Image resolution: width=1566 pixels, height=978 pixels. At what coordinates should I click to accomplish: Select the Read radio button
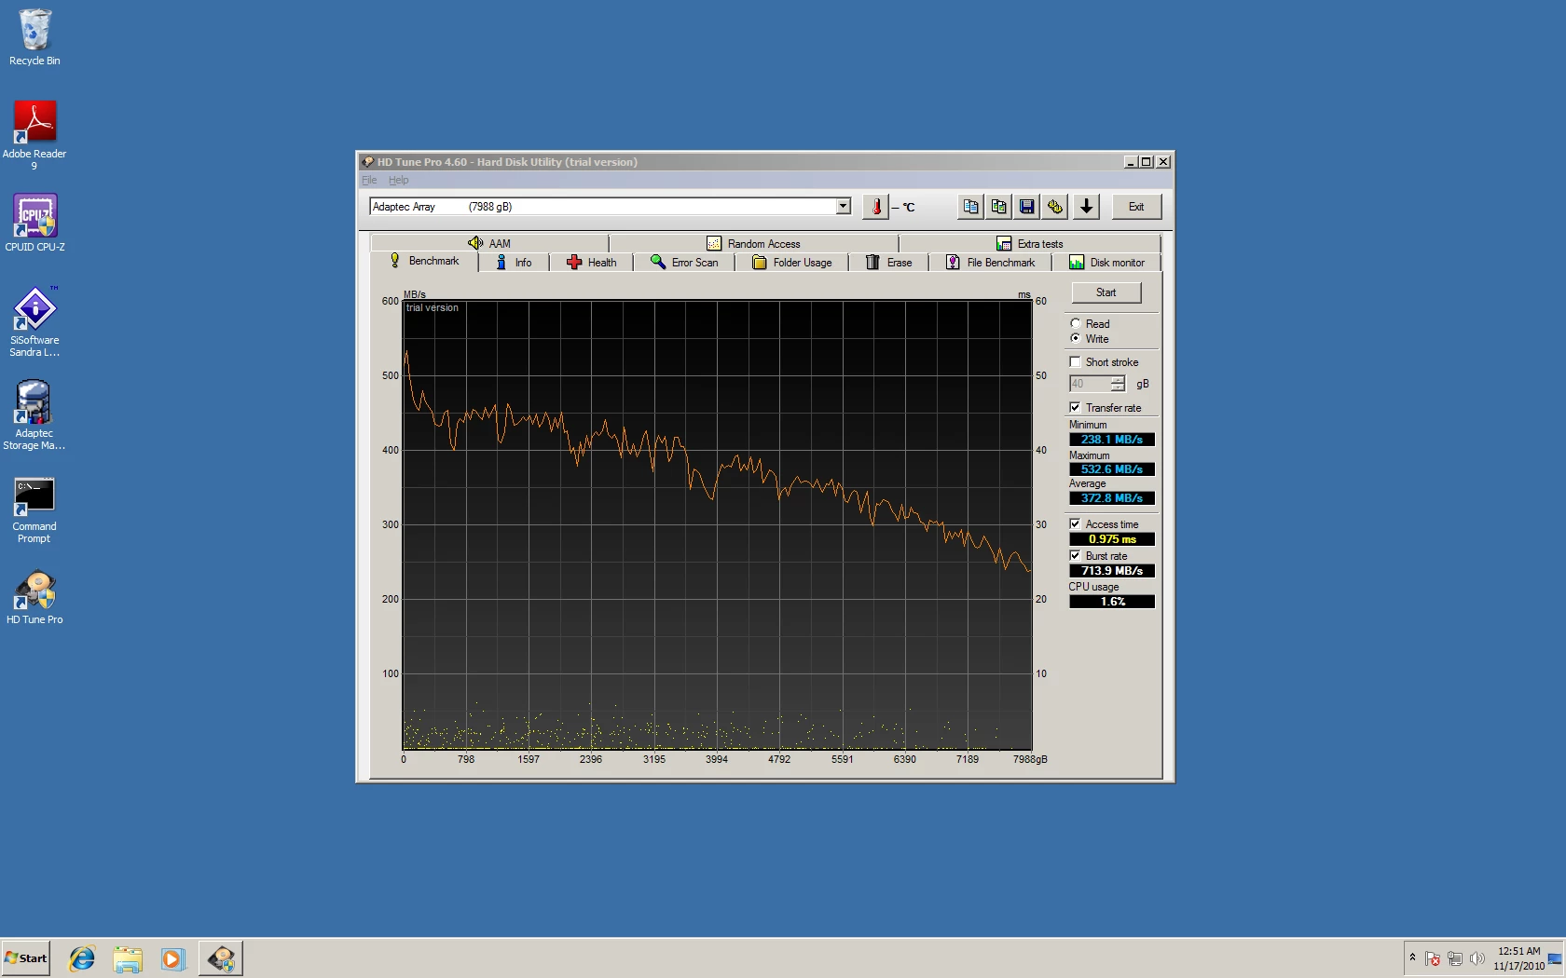(x=1076, y=324)
